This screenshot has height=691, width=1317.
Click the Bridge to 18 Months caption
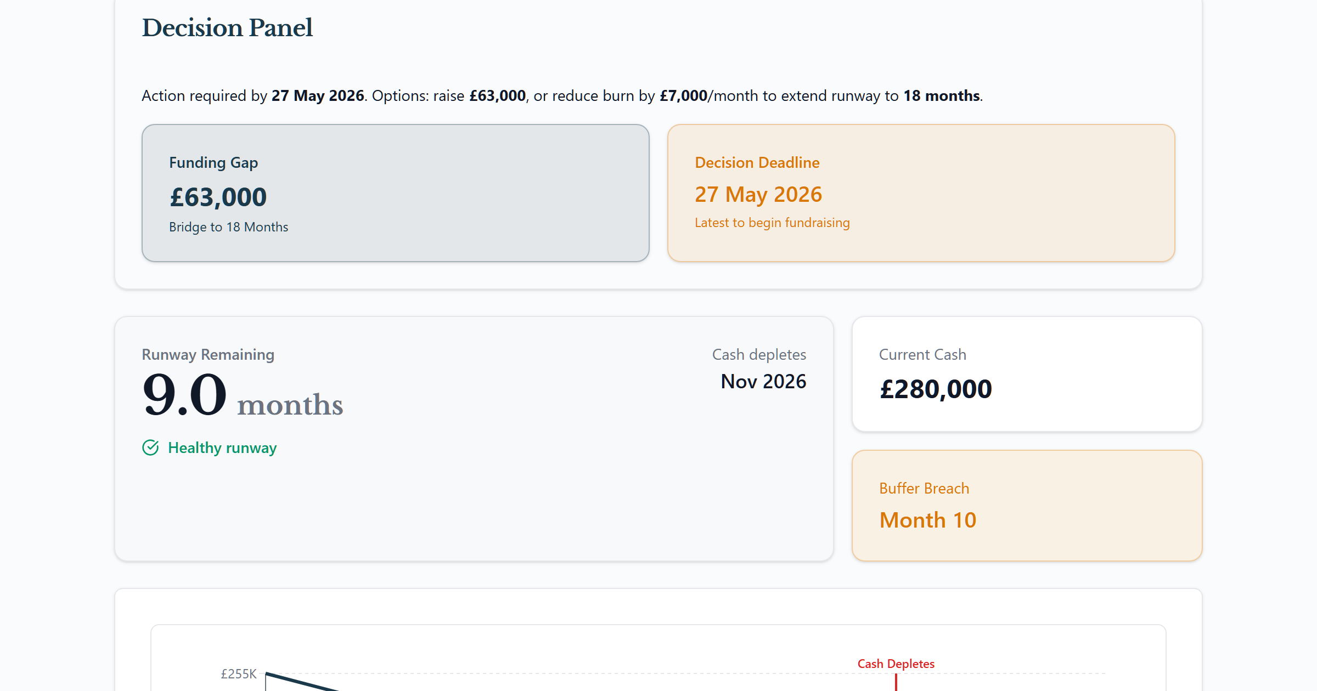coord(228,227)
